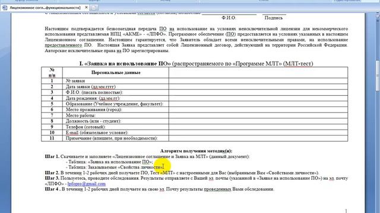
Task: Click the blank cell beside Место проживания (город)
Action: [258, 109]
